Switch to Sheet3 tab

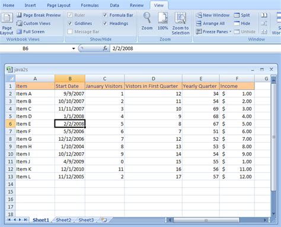coord(86,220)
